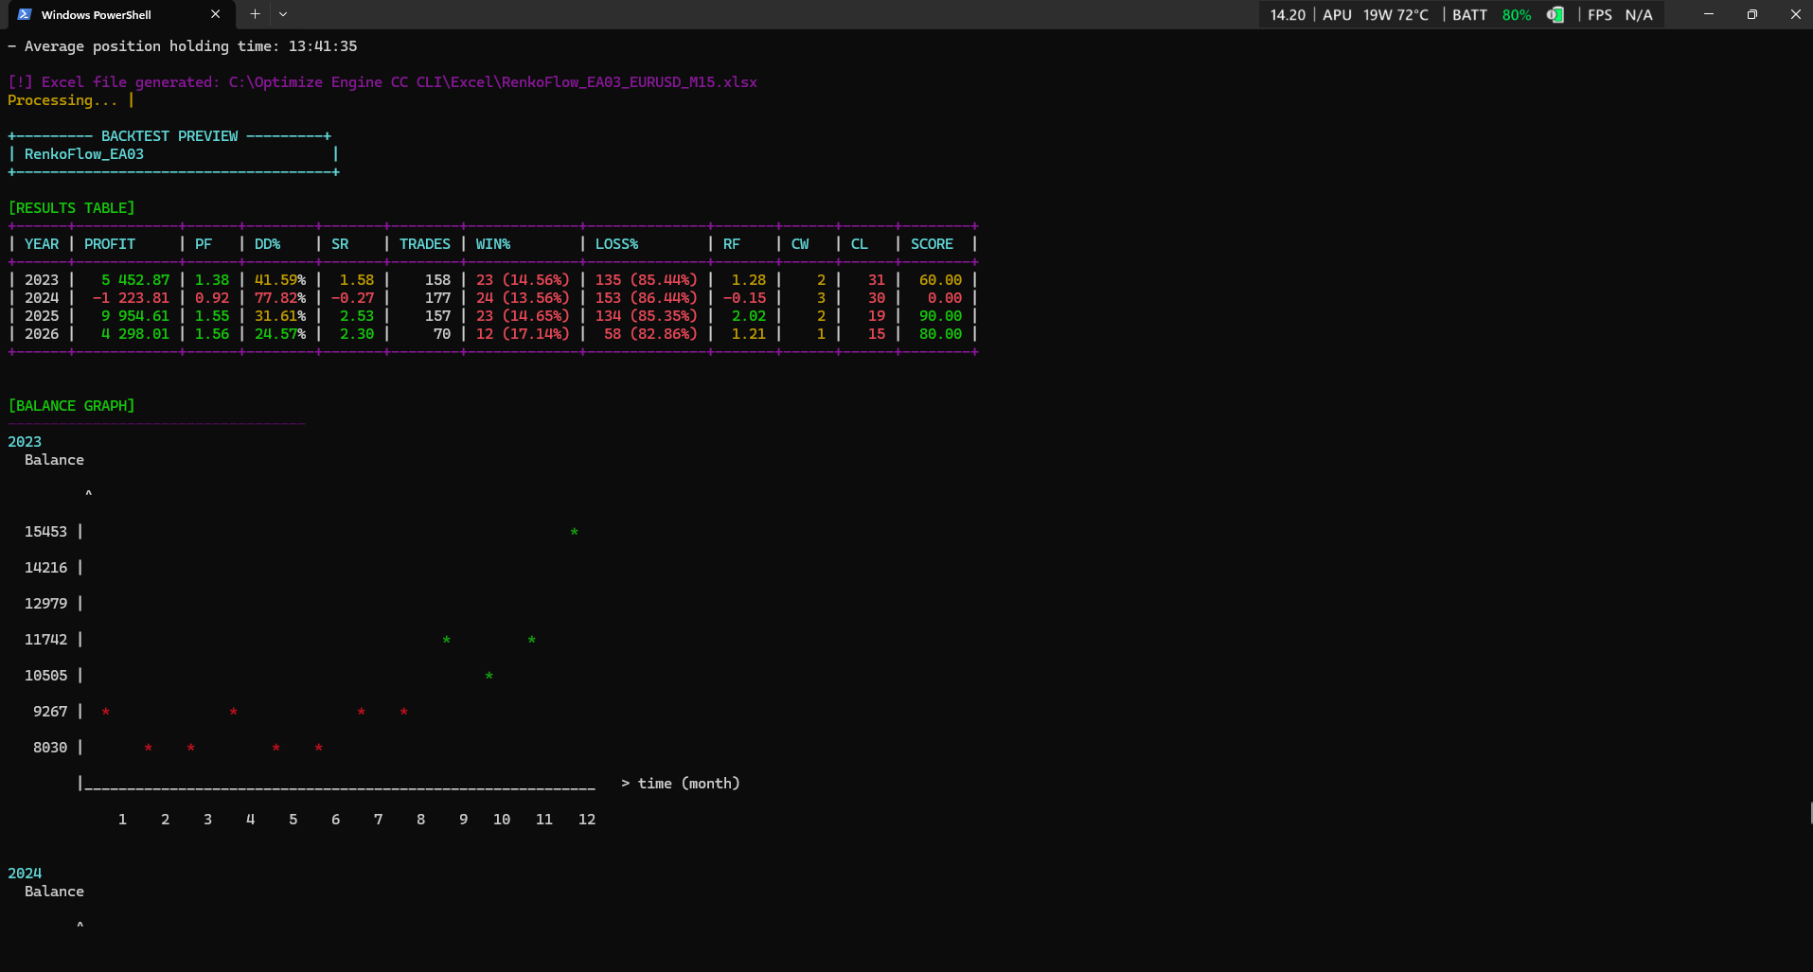The width and height of the screenshot is (1813, 972).
Task: Click the 177 trades value
Action: 438,298
